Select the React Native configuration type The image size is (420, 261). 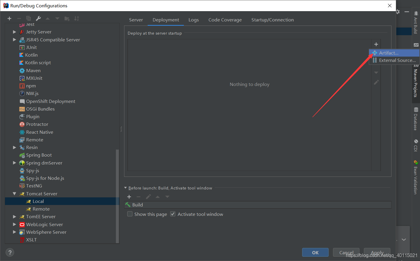36,132
